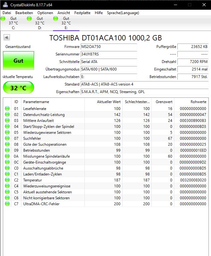
Task: Click the Grenzwert column header
Action: point(163,102)
